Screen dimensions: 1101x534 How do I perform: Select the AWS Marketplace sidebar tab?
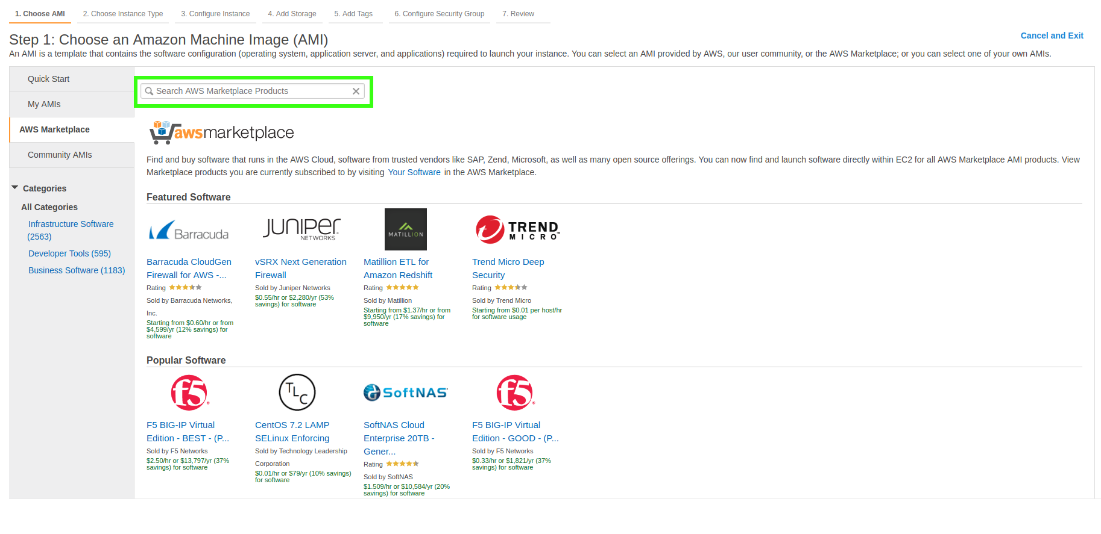click(72, 129)
